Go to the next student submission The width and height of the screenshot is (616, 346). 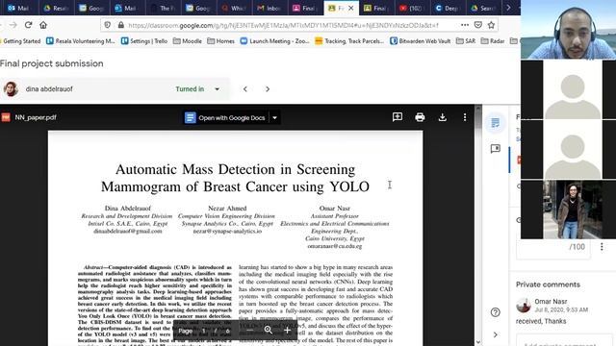268,89
